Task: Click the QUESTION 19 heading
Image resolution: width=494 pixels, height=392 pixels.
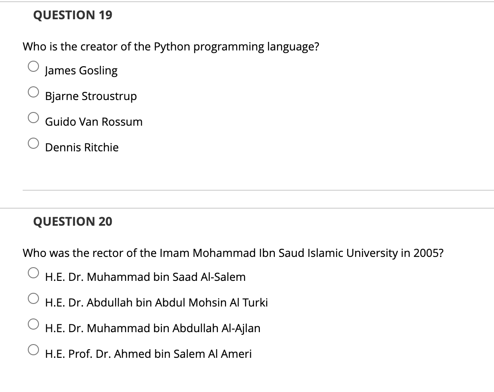Action: point(73,15)
